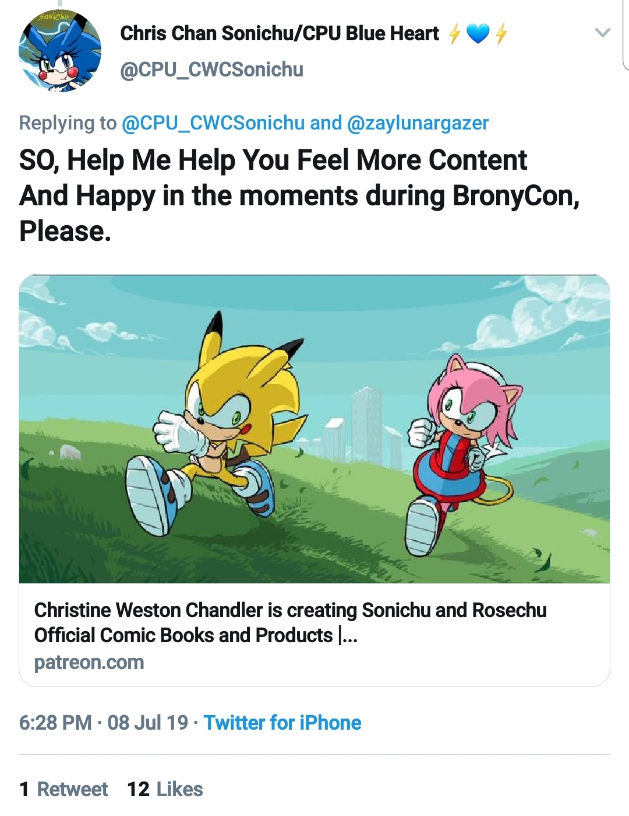View the 12 Likes list
629x816 pixels.
pos(165,789)
